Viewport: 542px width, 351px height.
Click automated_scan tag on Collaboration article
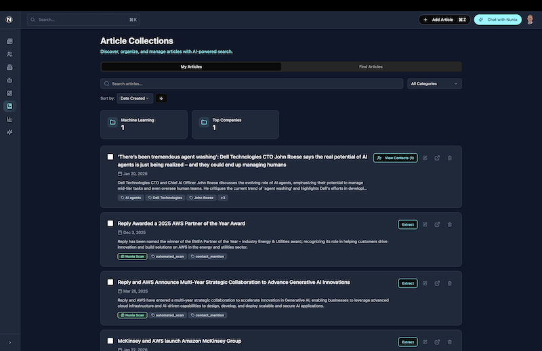[x=167, y=315]
